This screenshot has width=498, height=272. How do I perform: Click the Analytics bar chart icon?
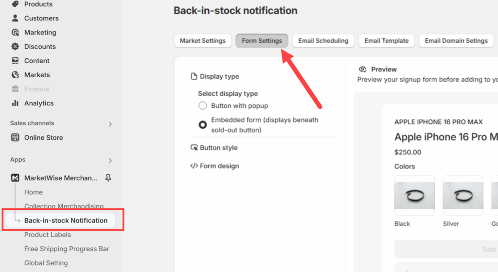[x=15, y=103]
